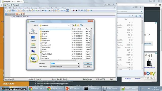The image size is (162, 91).
Task: Create new folder in Save As dialog
Action: (78, 25)
